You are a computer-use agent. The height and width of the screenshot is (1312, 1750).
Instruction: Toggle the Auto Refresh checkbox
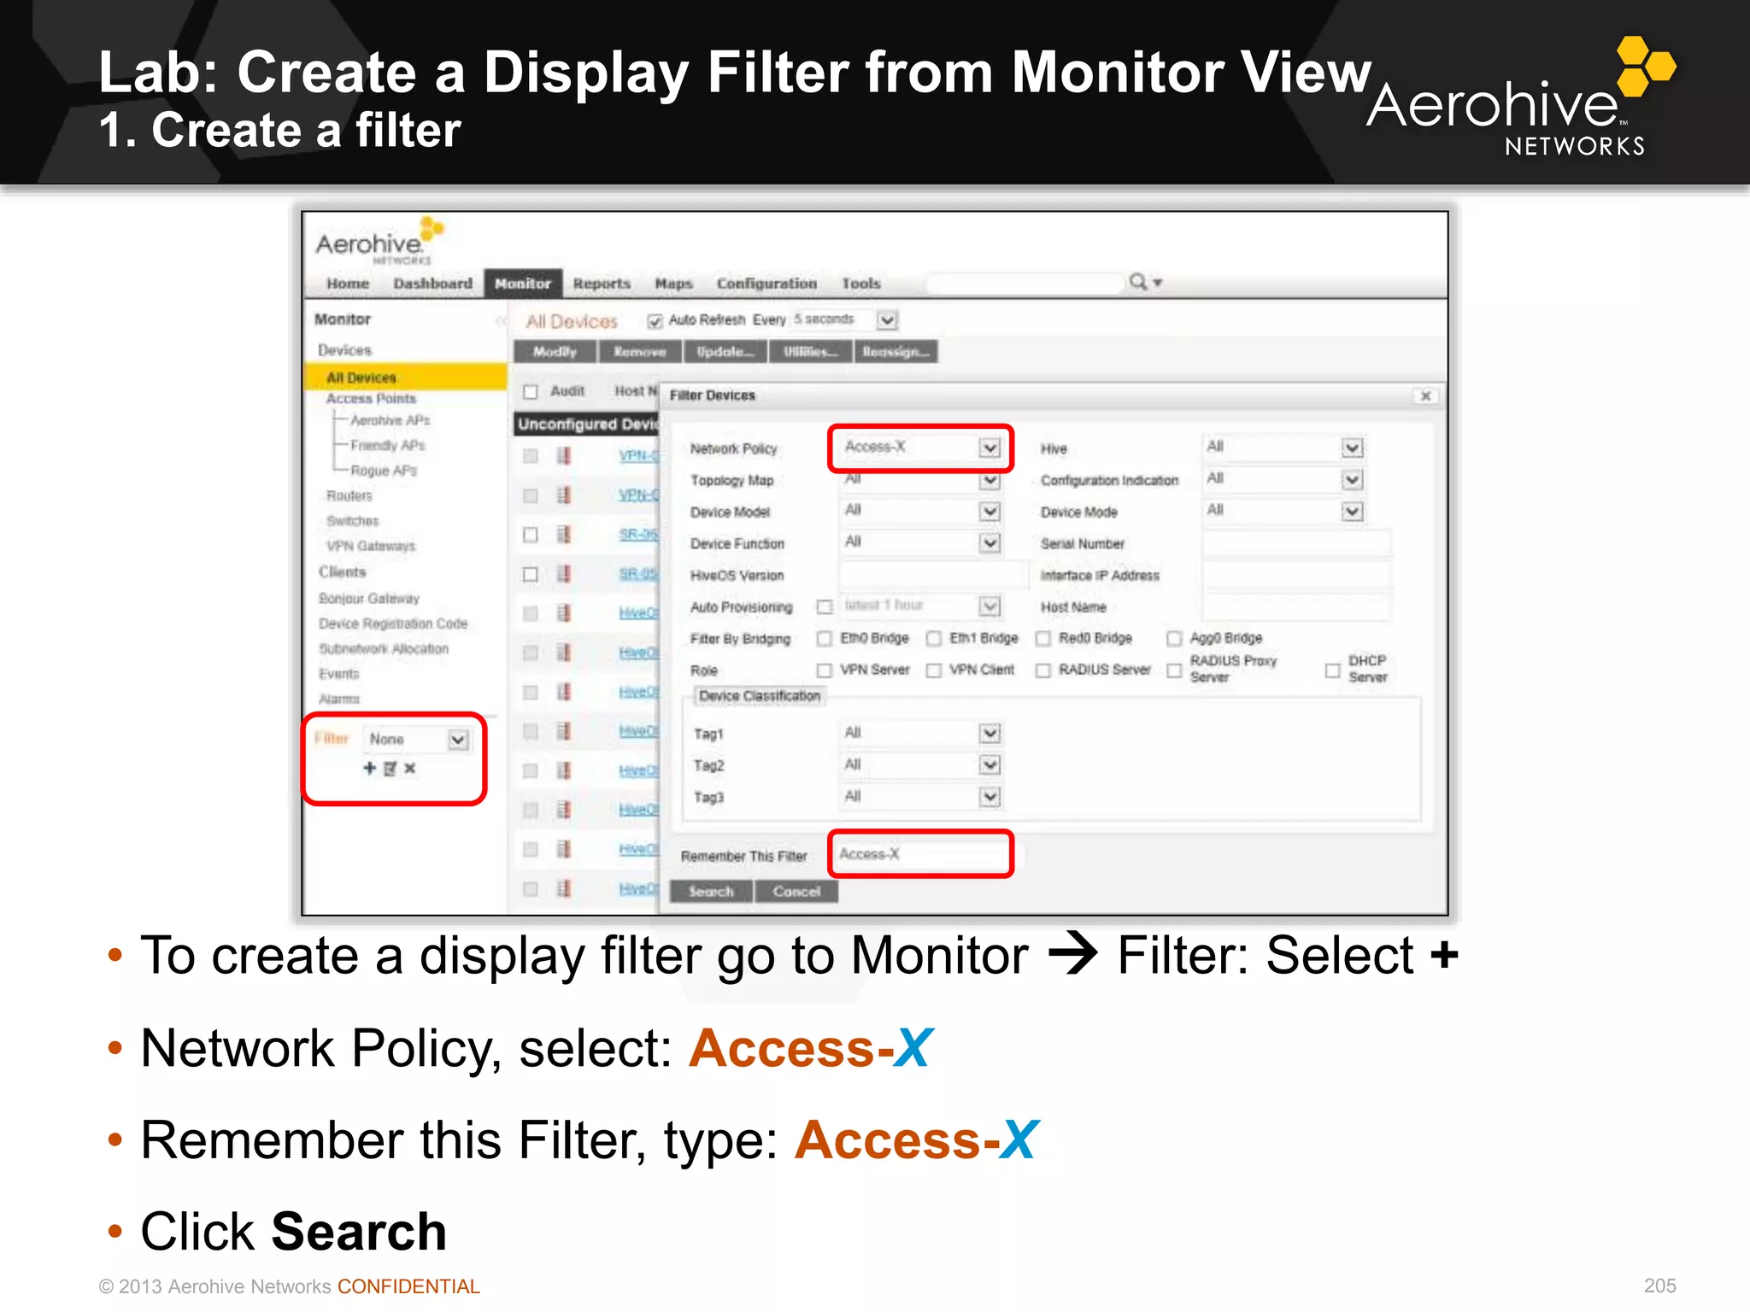(655, 321)
